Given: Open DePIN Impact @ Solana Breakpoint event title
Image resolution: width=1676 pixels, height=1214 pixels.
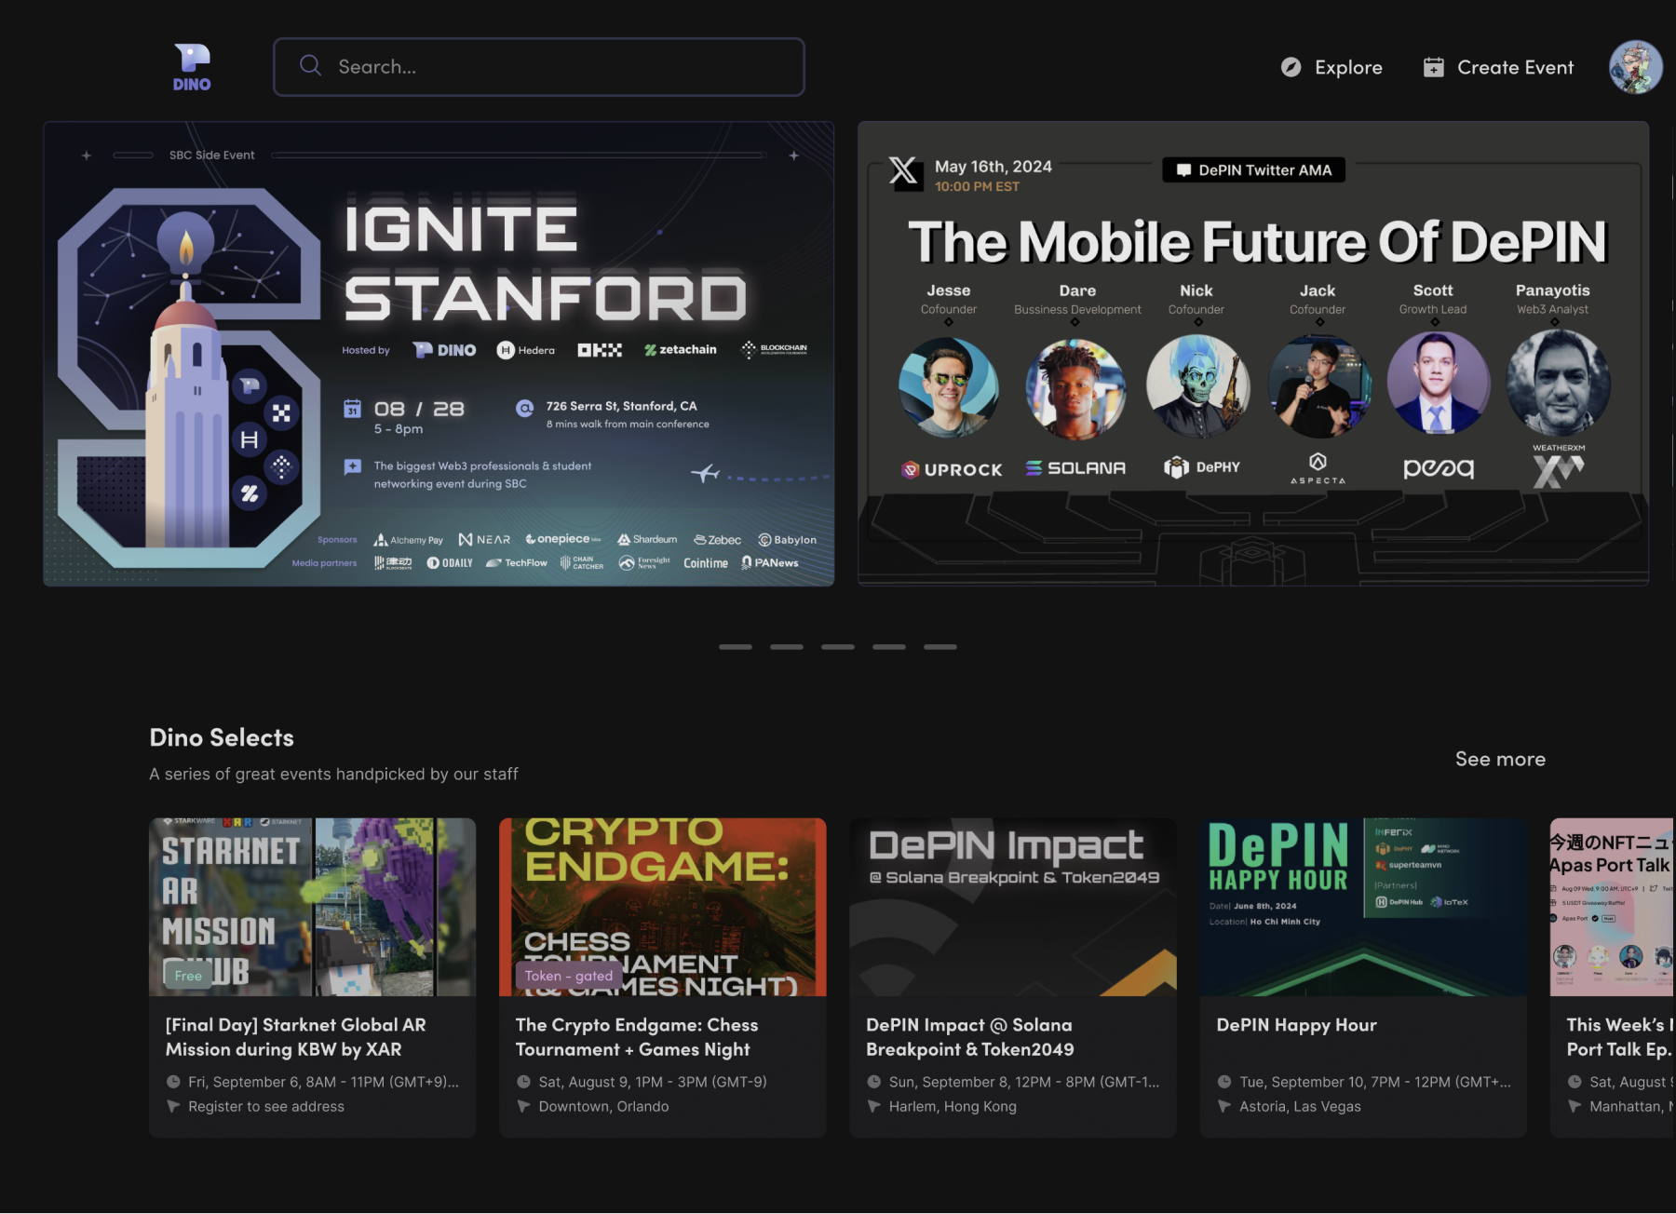Looking at the screenshot, I should tap(969, 1037).
